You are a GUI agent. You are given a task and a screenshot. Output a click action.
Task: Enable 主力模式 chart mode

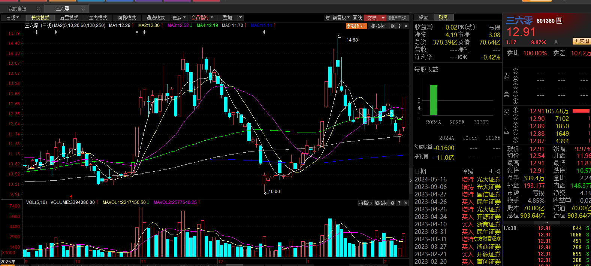point(98,18)
